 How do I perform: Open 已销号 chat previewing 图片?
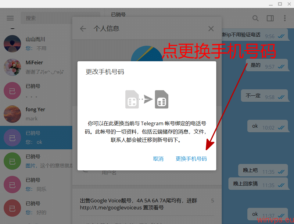pyautogui.click(x=36, y=161)
